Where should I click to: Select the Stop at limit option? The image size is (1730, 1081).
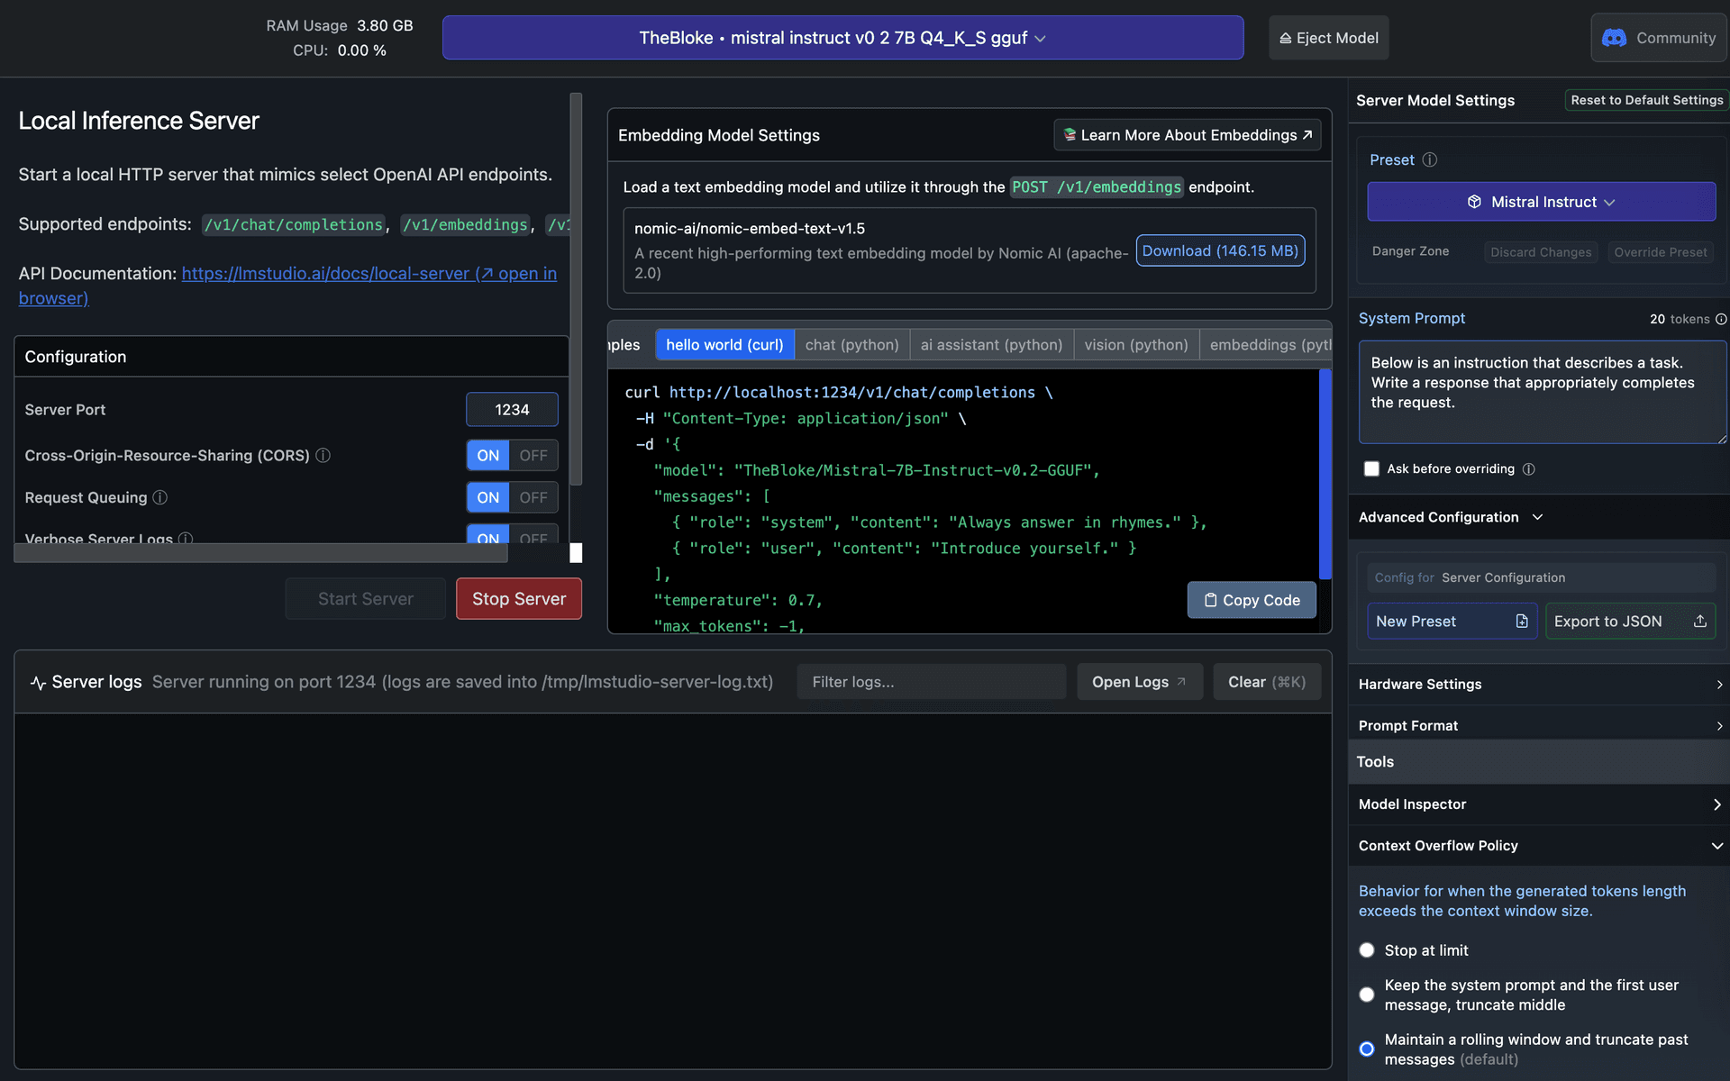[x=1367, y=950]
